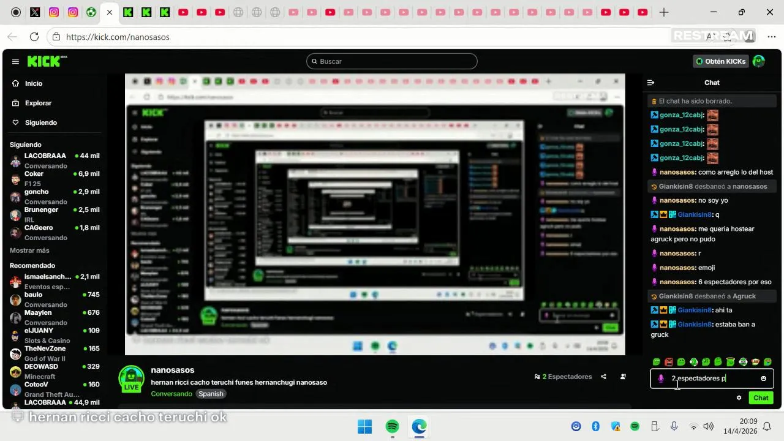Click the 2 Espectadores viewer count
The height and width of the screenshot is (441, 784).
coord(563,377)
